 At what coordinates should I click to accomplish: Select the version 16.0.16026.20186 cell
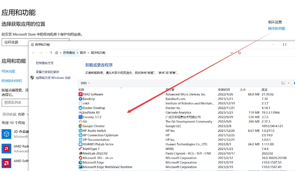[x=274, y=158]
